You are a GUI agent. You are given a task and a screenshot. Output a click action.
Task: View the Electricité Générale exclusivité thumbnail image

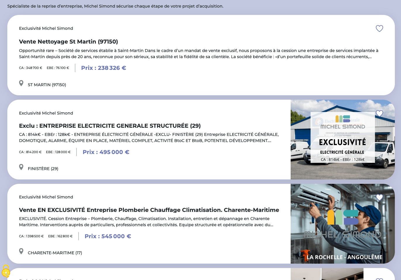click(x=343, y=139)
